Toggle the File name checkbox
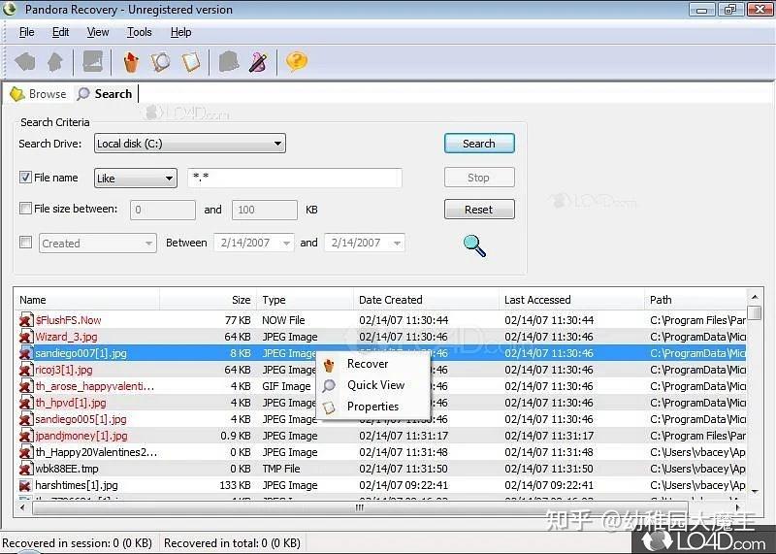 coord(25,178)
